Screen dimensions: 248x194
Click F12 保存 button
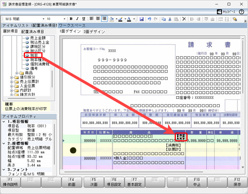click(x=237, y=182)
